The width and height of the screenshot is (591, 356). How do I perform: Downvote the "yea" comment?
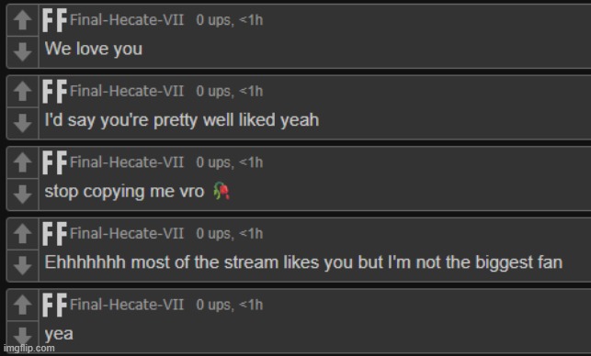23,336
